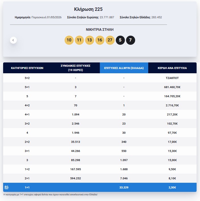Click the prize 102,70€
Screen dimensions: 200x201
pos(172,123)
